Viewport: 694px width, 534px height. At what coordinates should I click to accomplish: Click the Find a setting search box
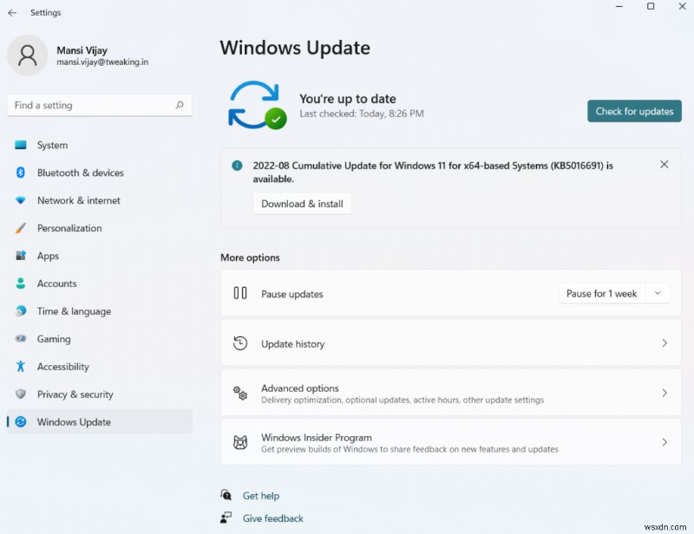click(99, 105)
